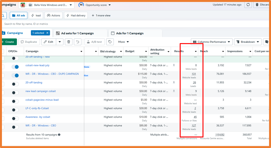Select the Had delivery view

pos(76,16)
